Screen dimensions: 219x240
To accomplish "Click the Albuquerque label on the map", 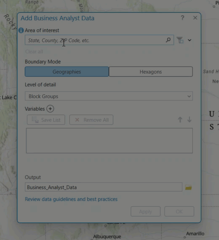I will pos(107,237).
